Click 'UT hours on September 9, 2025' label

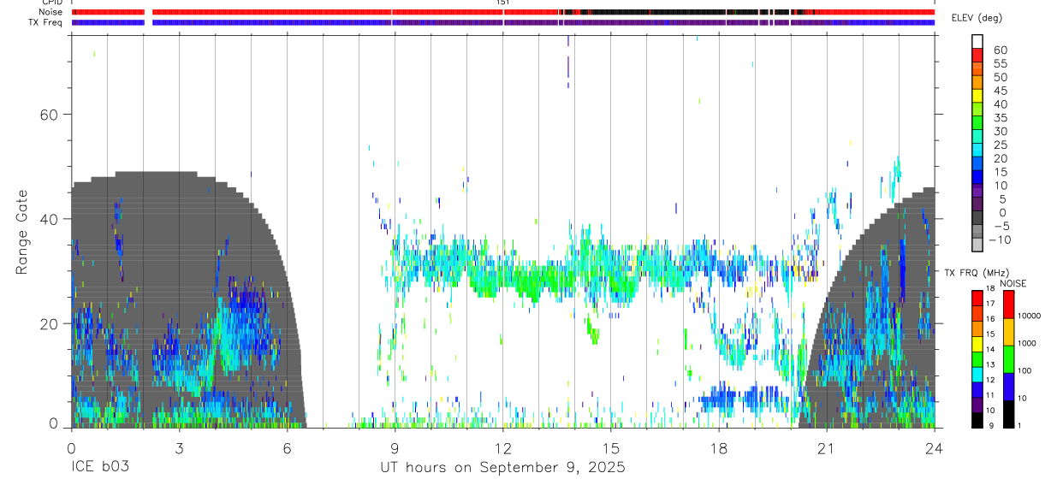click(502, 468)
